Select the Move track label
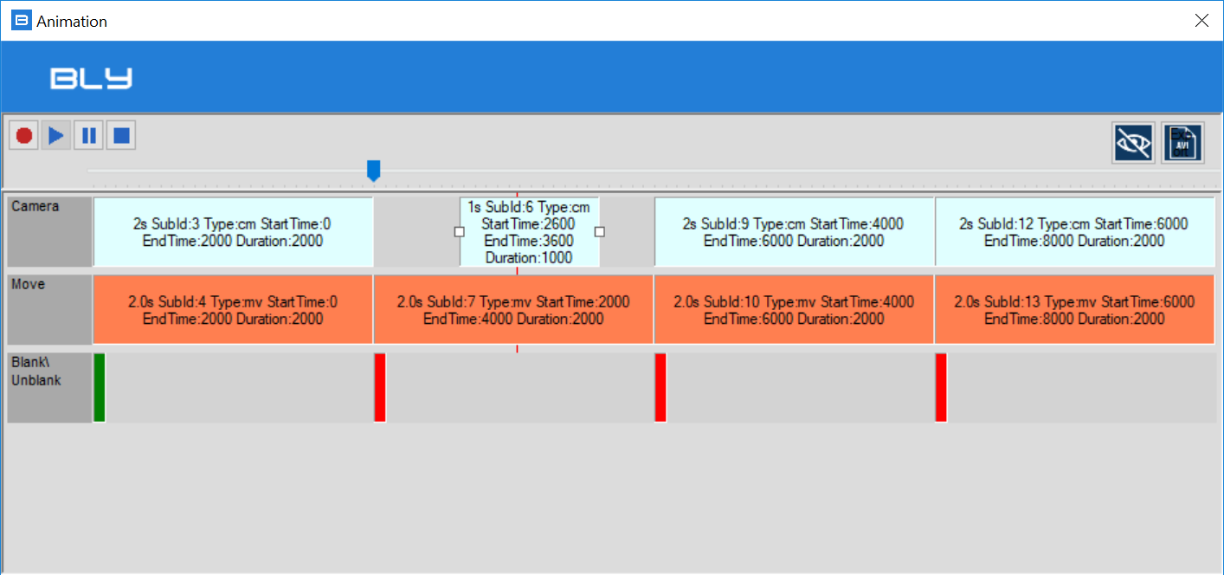 (49, 310)
